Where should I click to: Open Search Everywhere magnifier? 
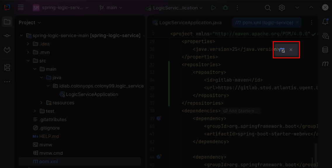pyautogui.click(x=268, y=8)
